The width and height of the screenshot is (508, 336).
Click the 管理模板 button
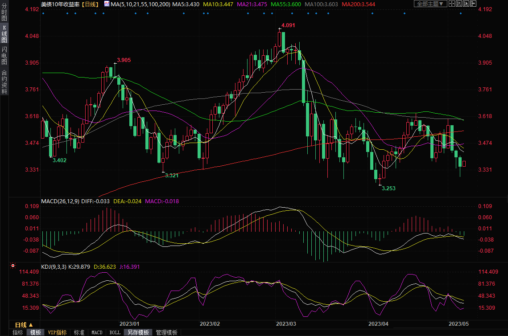tap(166, 332)
